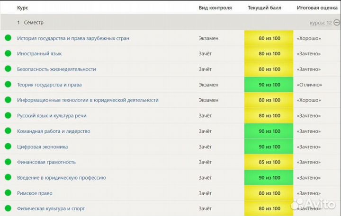
Task: Click green dot beside Командная работа и лидерство
Action: pos(8,131)
